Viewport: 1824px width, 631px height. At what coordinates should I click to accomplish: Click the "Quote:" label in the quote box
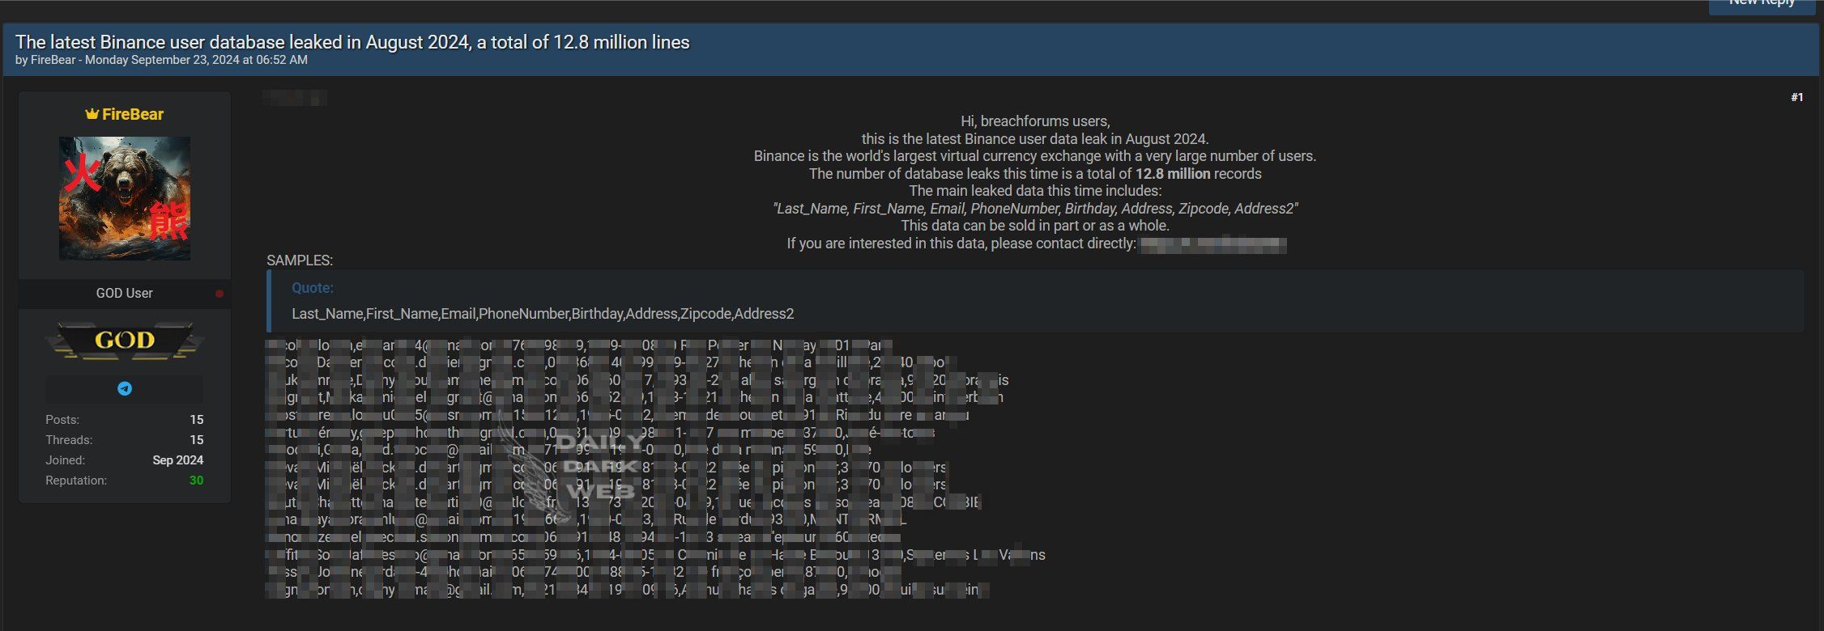pyautogui.click(x=313, y=288)
